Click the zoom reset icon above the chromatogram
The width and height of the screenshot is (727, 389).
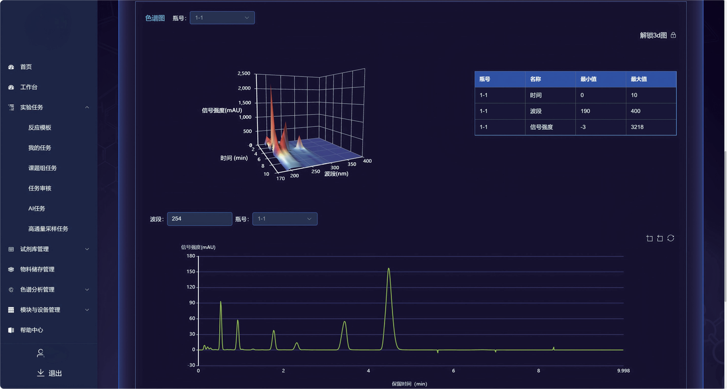click(660, 238)
